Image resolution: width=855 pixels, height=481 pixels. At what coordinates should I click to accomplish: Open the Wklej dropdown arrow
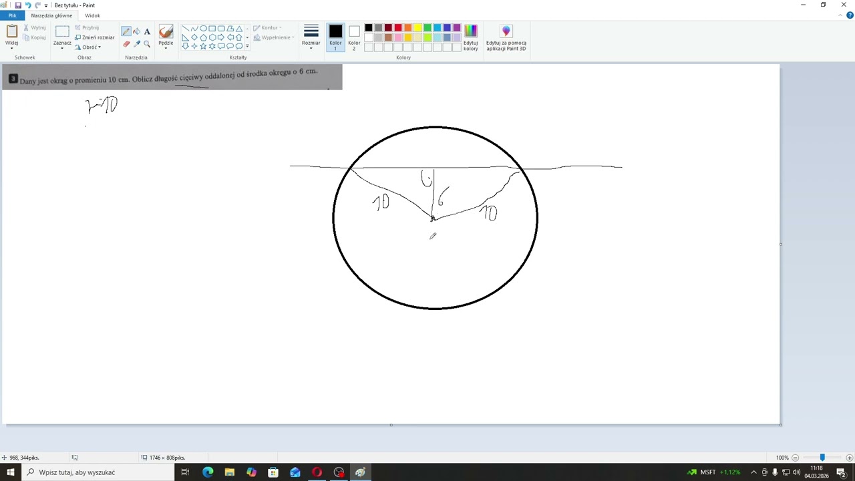(12, 47)
